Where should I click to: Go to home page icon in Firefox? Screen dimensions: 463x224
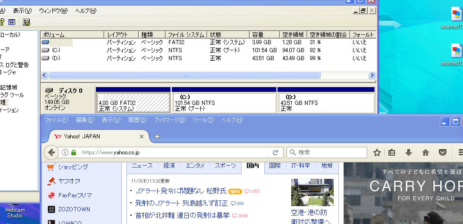tap(426, 152)
